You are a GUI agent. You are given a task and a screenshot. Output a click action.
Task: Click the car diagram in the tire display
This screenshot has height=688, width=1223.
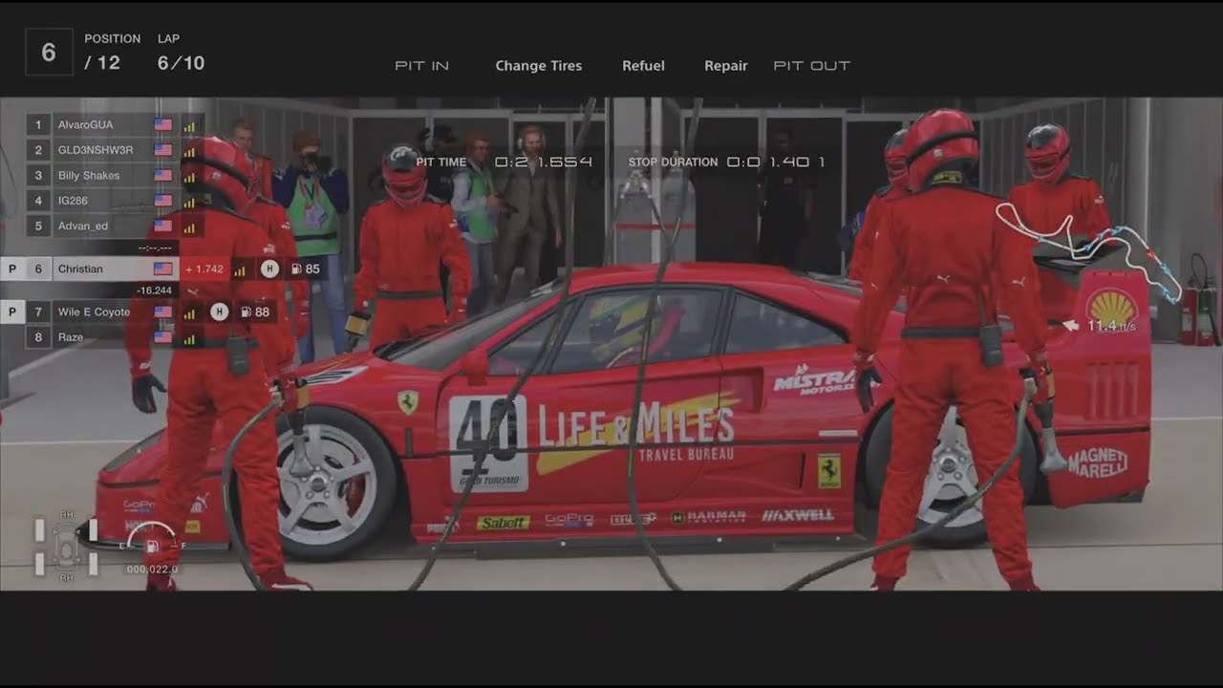(x=66, y=547)
